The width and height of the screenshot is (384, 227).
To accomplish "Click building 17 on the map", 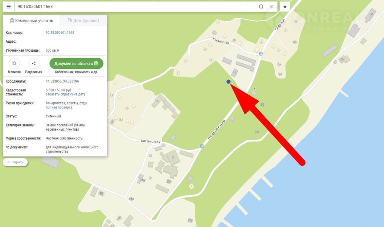I will click(234, 73).
